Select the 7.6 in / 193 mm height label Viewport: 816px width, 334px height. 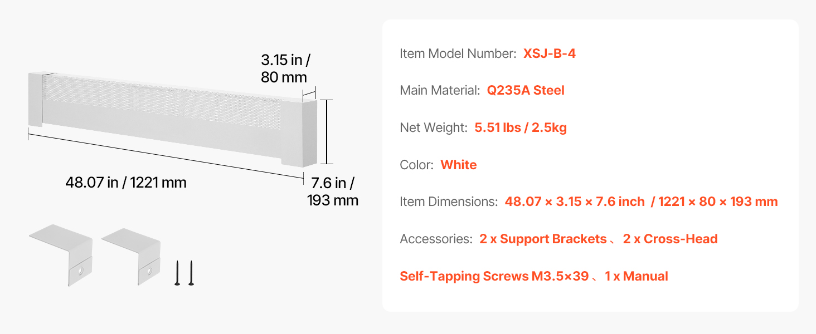click(x=332, y=191)
